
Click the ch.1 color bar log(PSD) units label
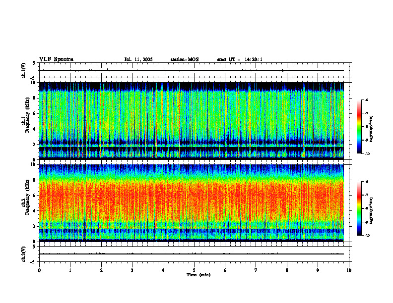[371, 129]
